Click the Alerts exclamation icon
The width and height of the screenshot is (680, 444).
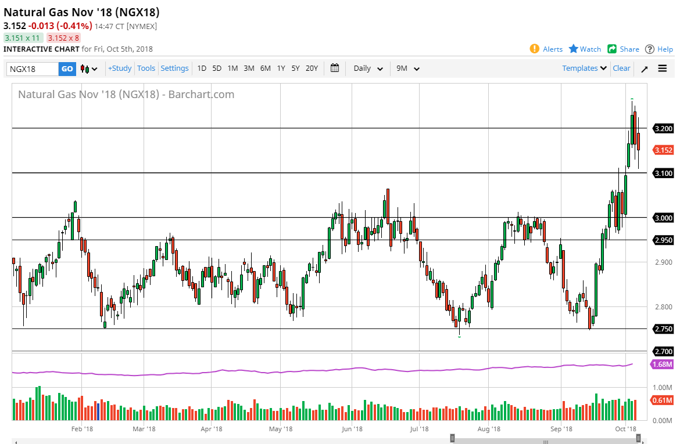(x=534, y=49)
